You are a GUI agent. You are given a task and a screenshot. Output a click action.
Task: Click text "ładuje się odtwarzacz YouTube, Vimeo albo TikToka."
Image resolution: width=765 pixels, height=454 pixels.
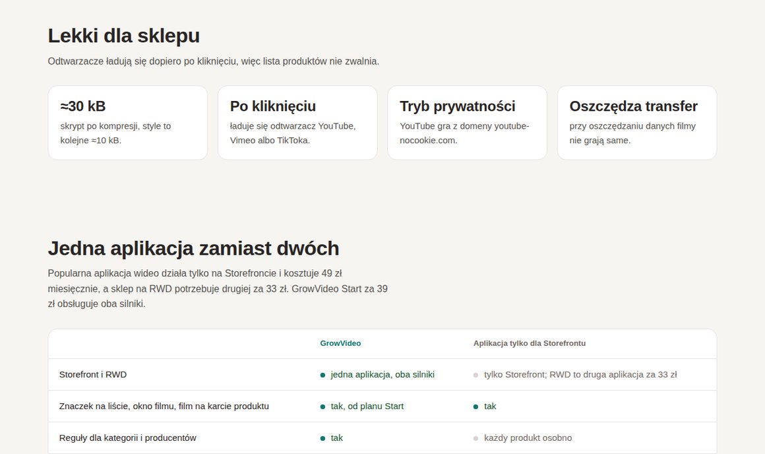click(x=293, y=133)
